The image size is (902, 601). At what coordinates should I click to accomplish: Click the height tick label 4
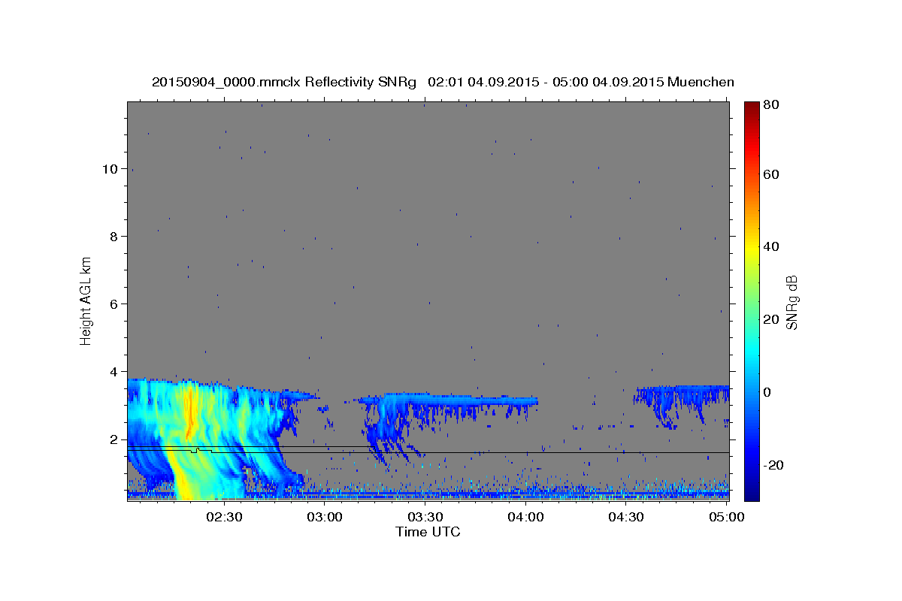tap(114, 371)
